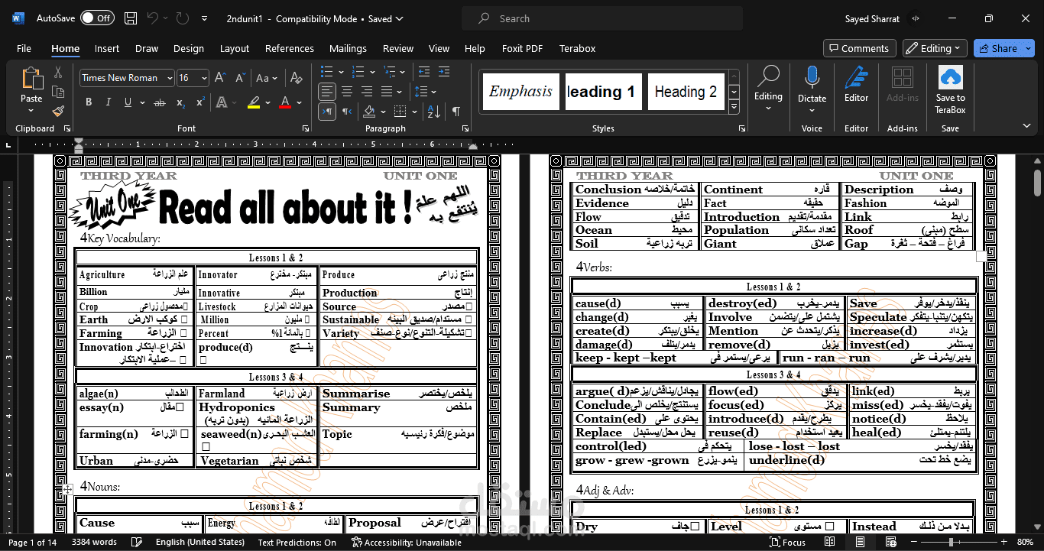This screenshot has width=1044, height=551.
Task: Apply strikethrough formatting
Action: point(159,102)
